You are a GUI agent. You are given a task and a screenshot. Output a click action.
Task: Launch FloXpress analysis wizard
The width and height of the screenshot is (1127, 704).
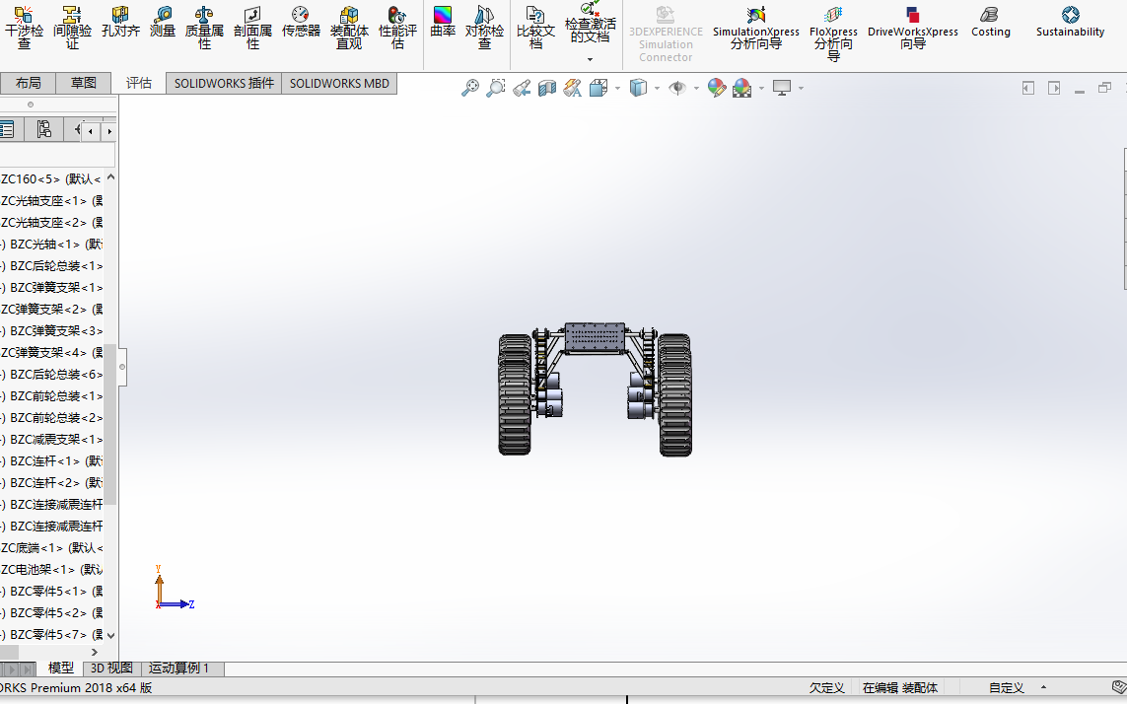click(x=833, y=34)
